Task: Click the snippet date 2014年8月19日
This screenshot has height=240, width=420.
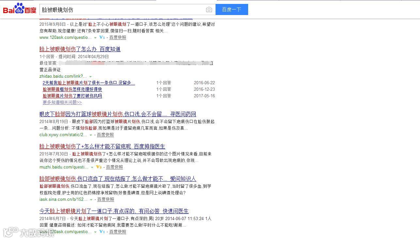Action: click(54, 121)
